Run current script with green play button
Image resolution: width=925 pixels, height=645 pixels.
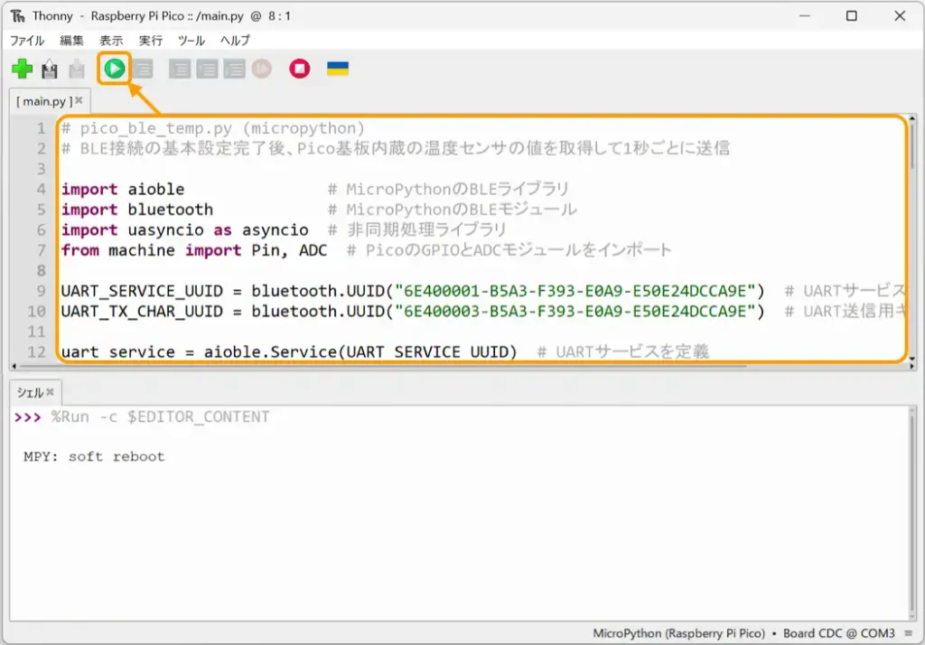tap(115, 69)
